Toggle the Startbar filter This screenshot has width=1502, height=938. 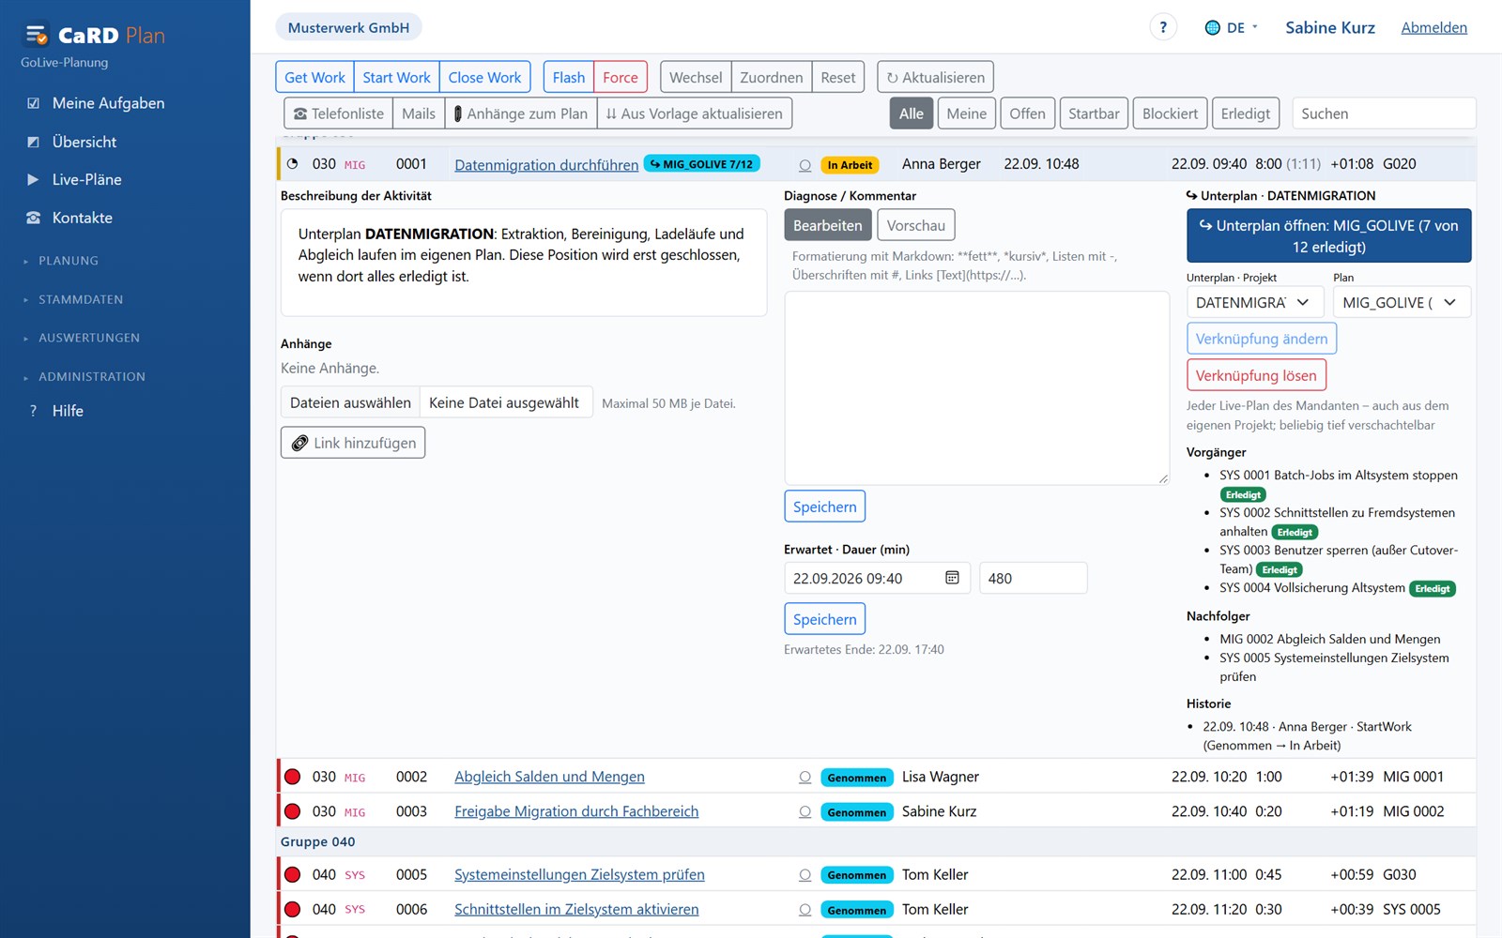coord(1094,113)
